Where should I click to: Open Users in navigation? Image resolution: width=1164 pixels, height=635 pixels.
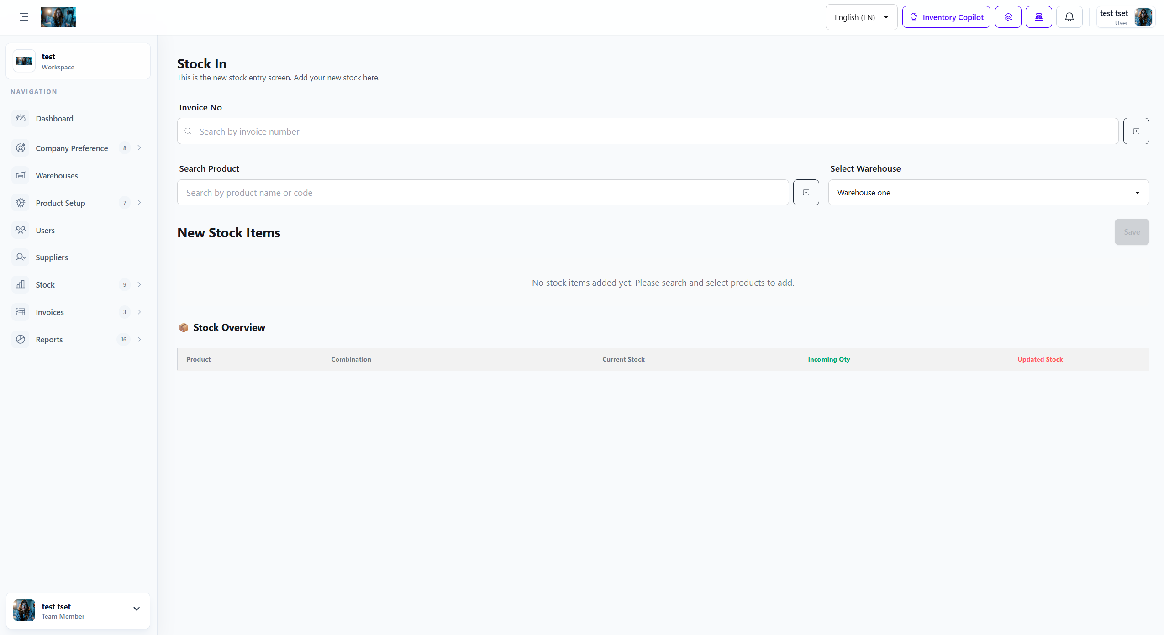click(x=78, y=230)
